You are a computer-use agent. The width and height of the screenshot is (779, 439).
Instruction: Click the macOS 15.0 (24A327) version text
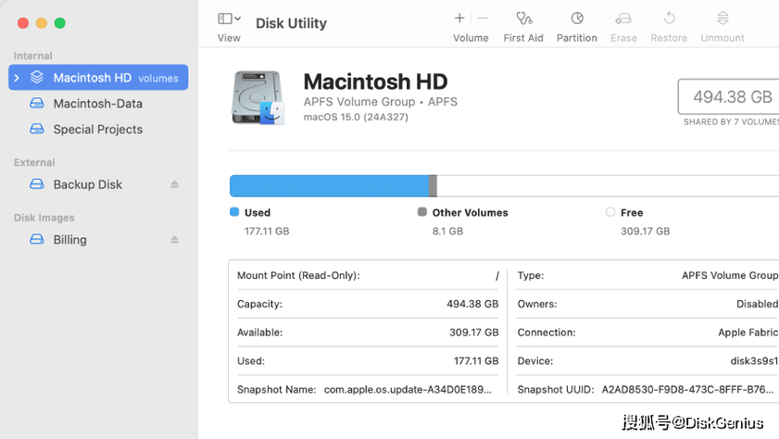pyautogui.click(x=356, y=118)
